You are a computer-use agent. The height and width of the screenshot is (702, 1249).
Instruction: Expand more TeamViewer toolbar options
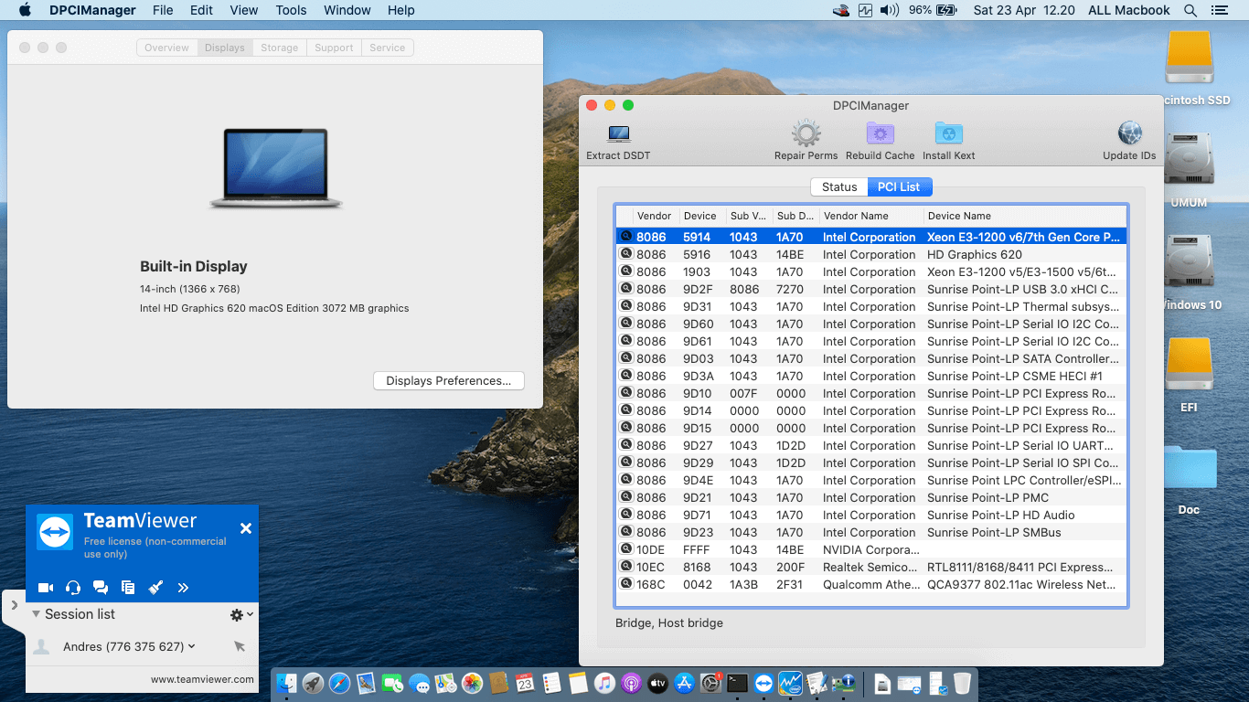(x=183, y=588)
